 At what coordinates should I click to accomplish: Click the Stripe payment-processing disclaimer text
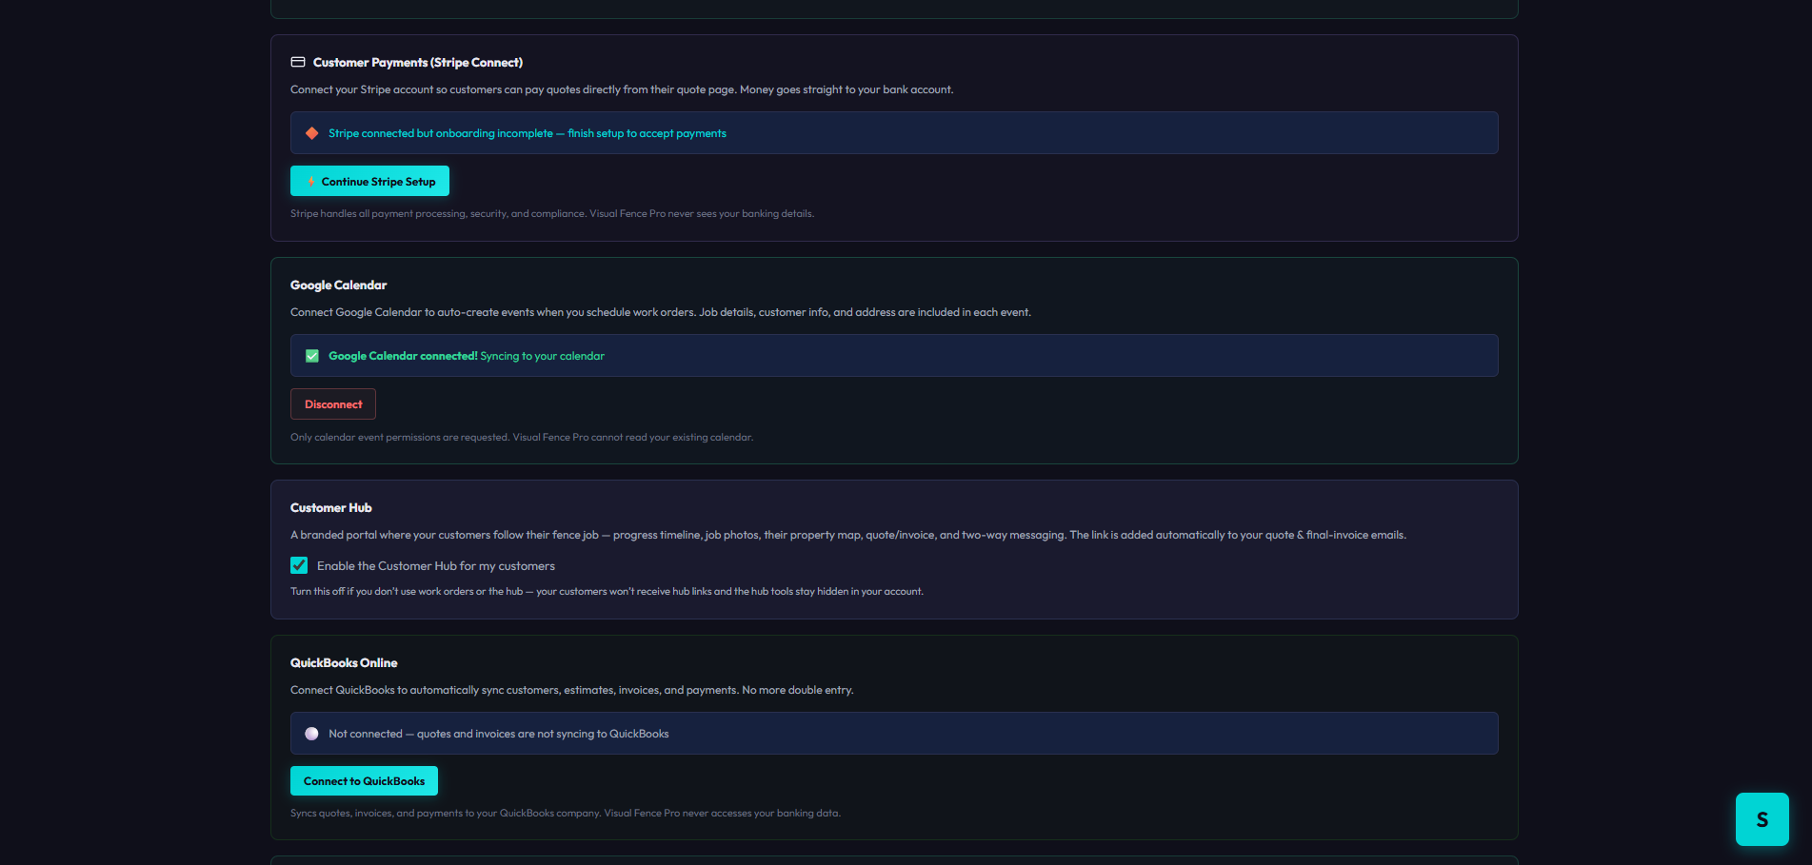pyautogui.click(x=552, y=213)
